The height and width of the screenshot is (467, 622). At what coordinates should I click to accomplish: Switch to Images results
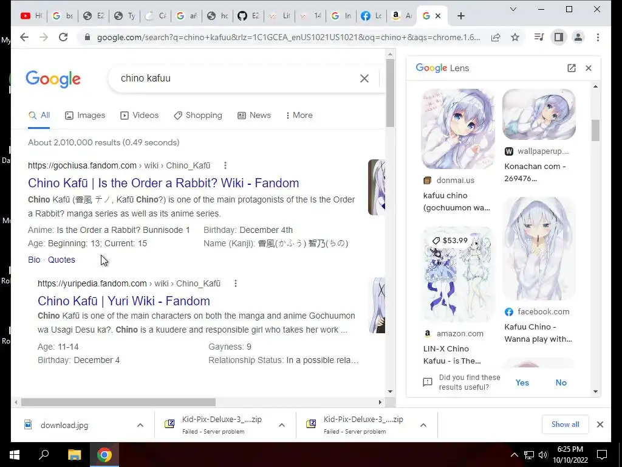coord(85,115)
